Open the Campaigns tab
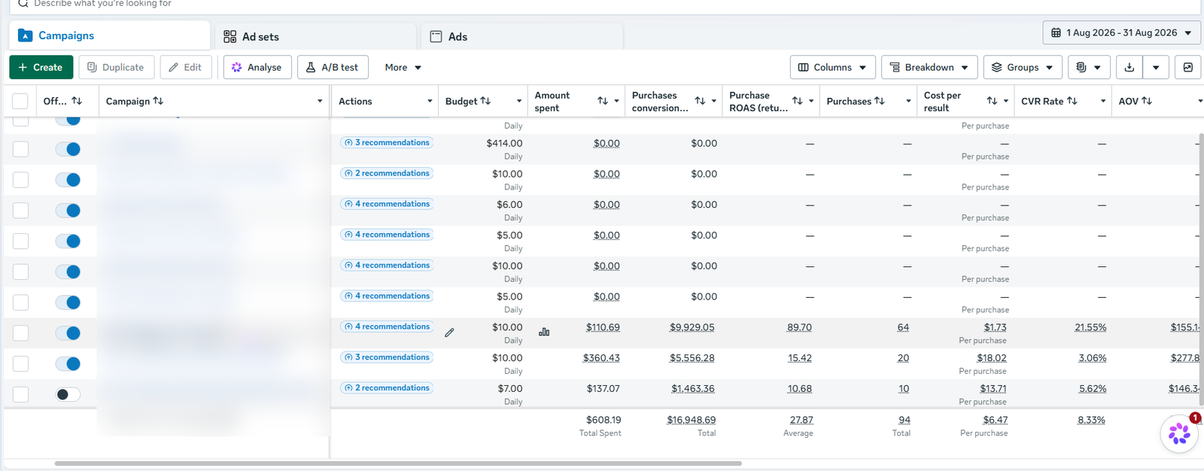The image size is (1204, 471). (x=109, y=35)
